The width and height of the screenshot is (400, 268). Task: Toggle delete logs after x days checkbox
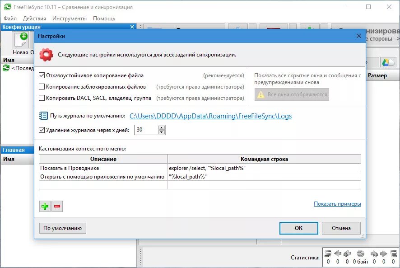(x=42, y=130)
